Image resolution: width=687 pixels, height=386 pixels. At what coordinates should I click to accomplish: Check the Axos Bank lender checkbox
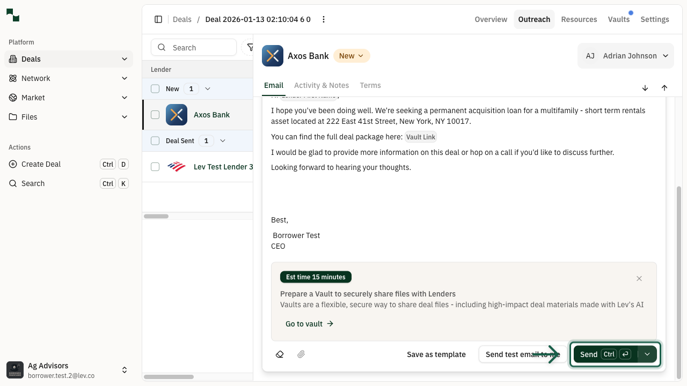pos(155,114)
